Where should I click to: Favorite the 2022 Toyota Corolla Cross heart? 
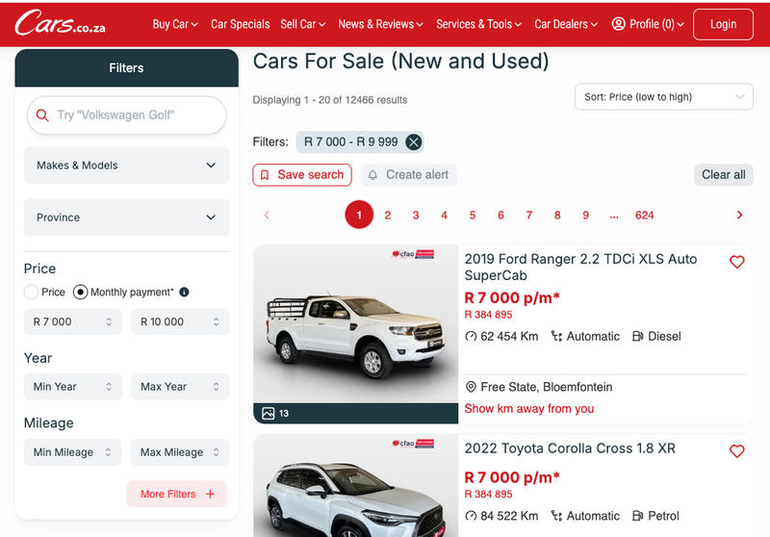click(736, 450)
